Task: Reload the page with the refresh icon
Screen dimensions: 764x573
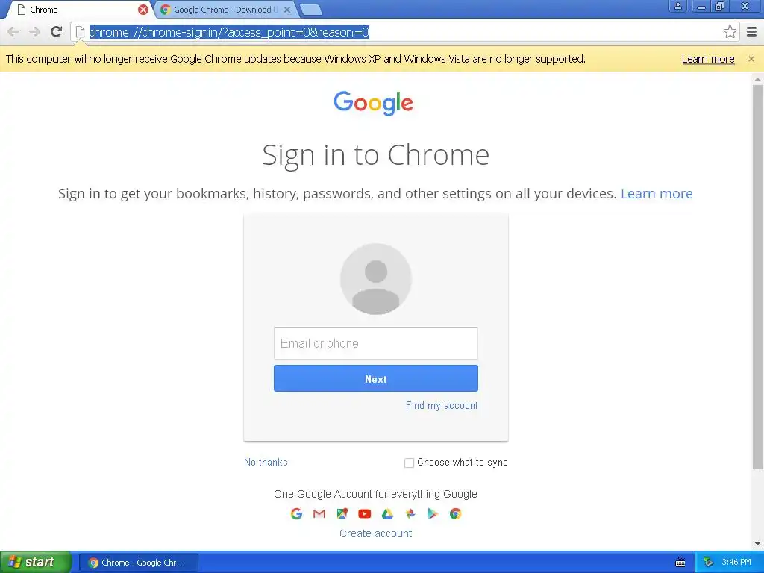Action: click(x=57, y=31)
